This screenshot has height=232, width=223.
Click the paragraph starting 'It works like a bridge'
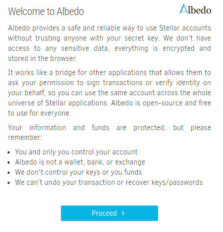(x=110, y=93)
